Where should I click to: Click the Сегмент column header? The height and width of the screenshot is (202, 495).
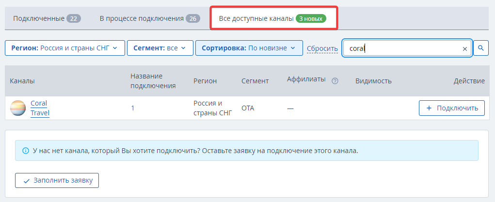coord(255,81)
